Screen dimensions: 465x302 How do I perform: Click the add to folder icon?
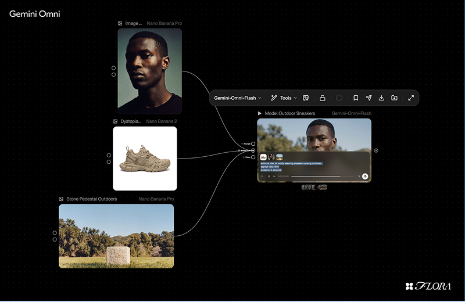point(394,98)
